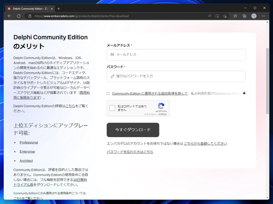Open reCAPTCHA 利用規約 link
The width and height of the screenshot is (273, 204).
point(163,114)
